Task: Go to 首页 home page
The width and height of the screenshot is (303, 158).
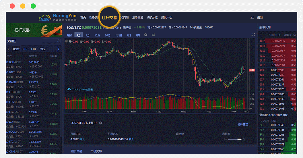Action: [x=83, y=18]
